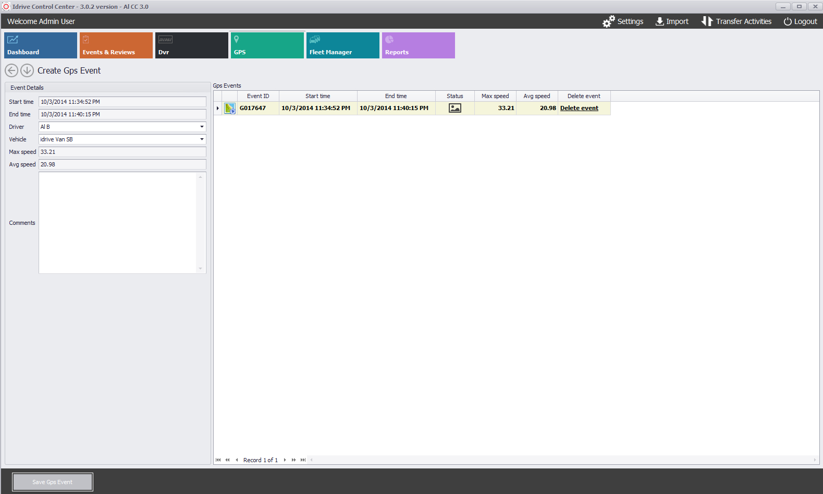823x494 pixels.
Task: Go to last record in navigator
Action: tap(303, 460)
